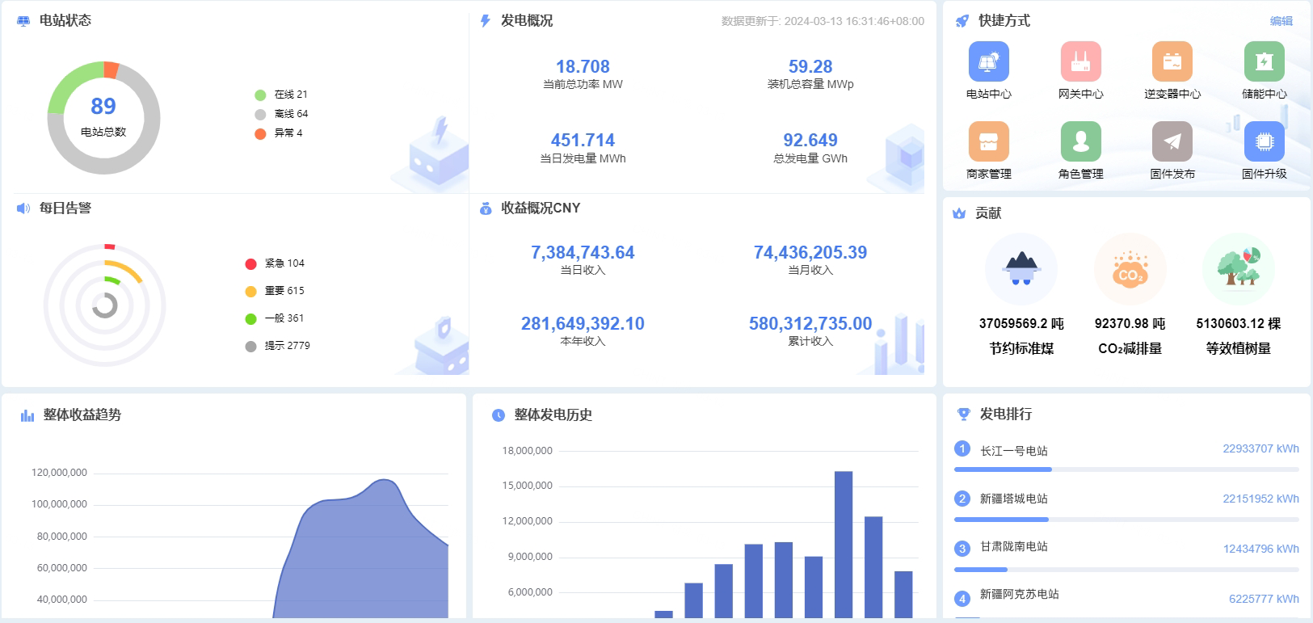Open the 角色管理 shortcut icon
This screenshot has height=623, width=1313.
click(x=1080, y=141)
